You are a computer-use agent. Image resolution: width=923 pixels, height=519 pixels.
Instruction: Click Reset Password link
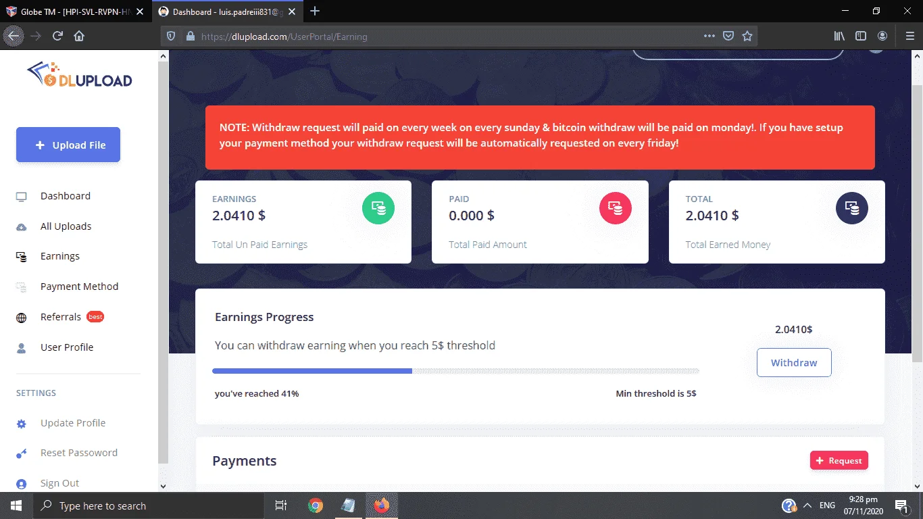coord(79,453)
